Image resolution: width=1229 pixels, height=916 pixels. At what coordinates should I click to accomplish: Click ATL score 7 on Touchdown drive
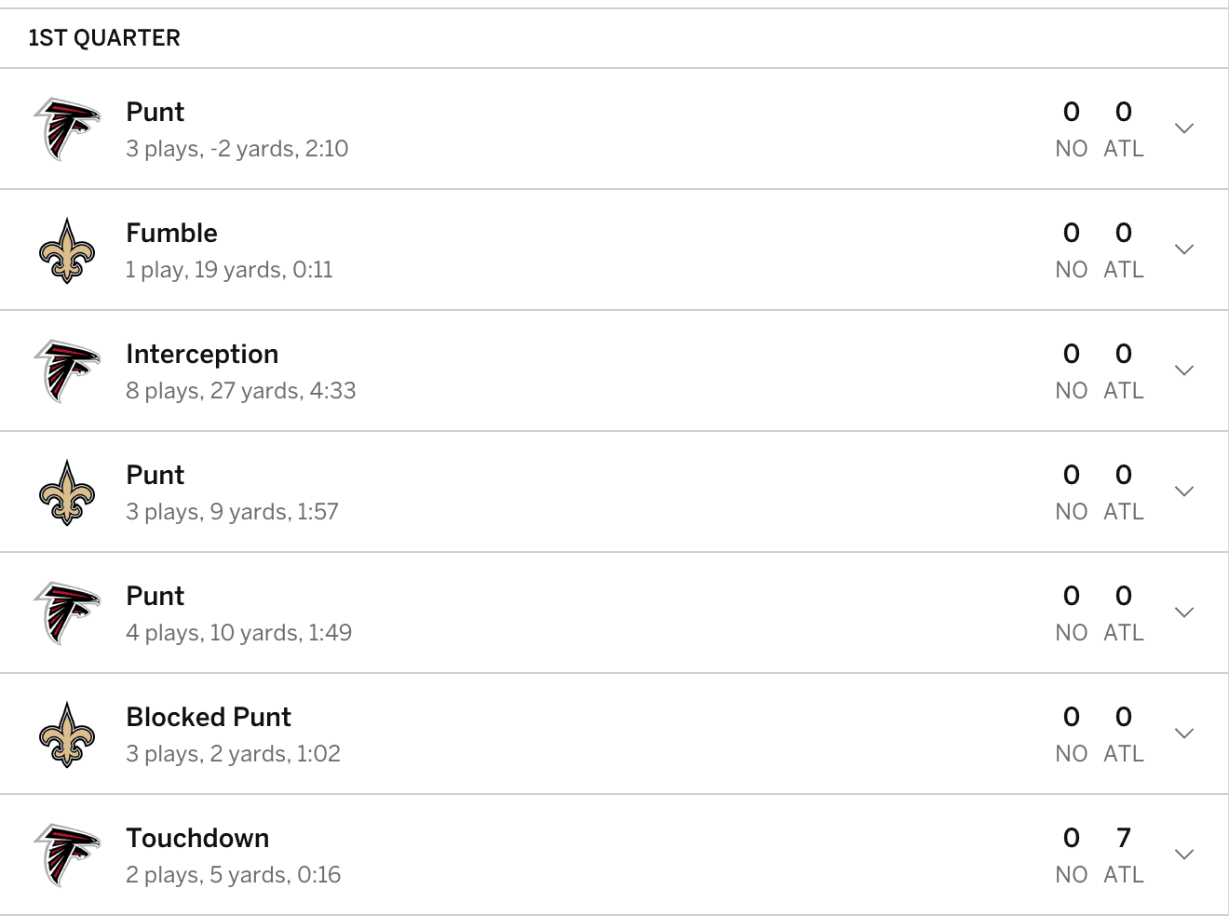click(1124, 838)
